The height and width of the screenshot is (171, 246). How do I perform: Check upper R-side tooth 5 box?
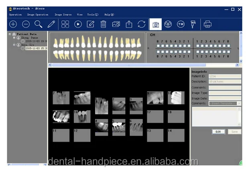point(171,46)
